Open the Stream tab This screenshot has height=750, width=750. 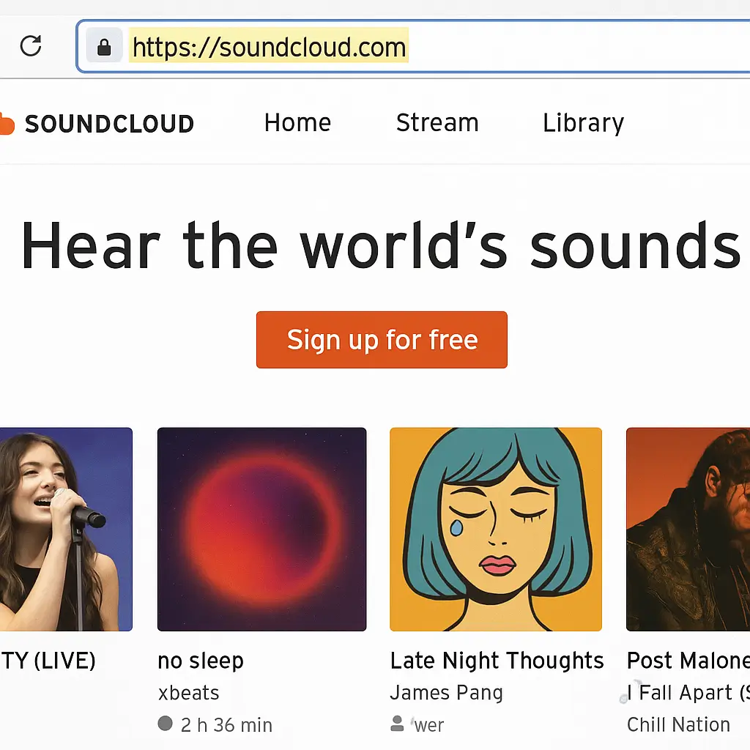point(437,123)
